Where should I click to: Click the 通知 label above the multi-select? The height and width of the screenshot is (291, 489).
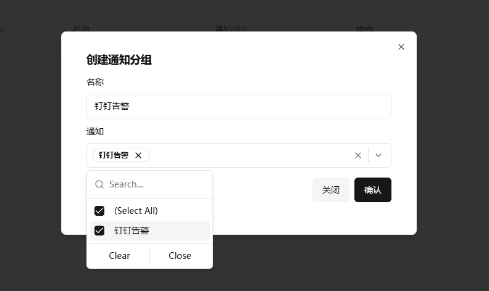94,131
